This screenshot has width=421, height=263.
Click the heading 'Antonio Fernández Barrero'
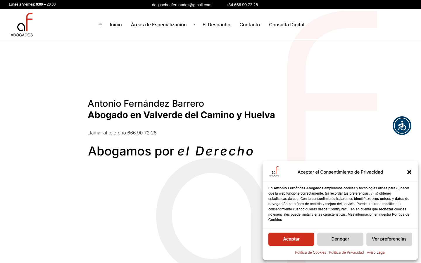146,103
